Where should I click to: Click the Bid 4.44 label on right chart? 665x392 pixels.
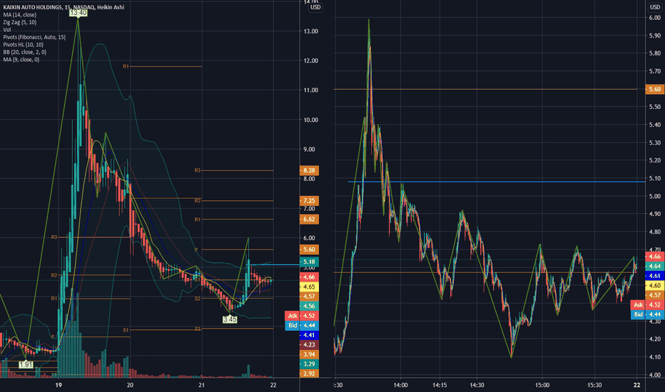coord(647,314)
